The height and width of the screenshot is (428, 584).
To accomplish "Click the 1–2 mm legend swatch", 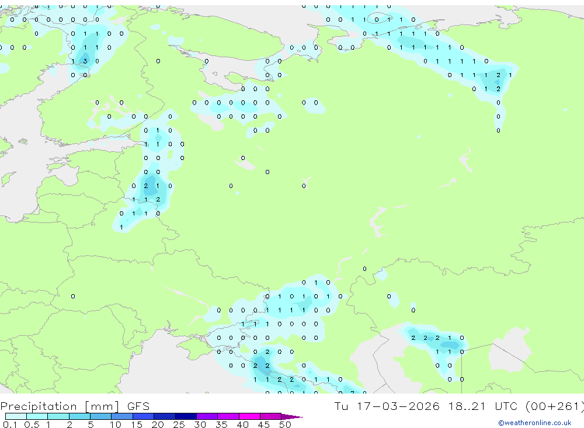I will 58,416.
